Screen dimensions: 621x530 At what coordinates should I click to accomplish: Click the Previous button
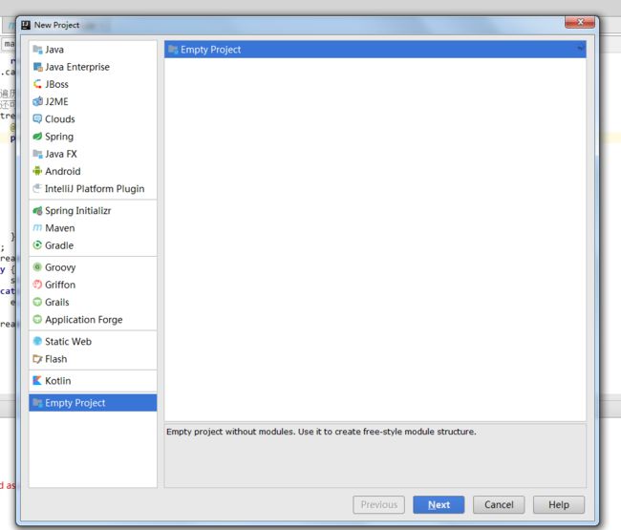pos(378,504)
